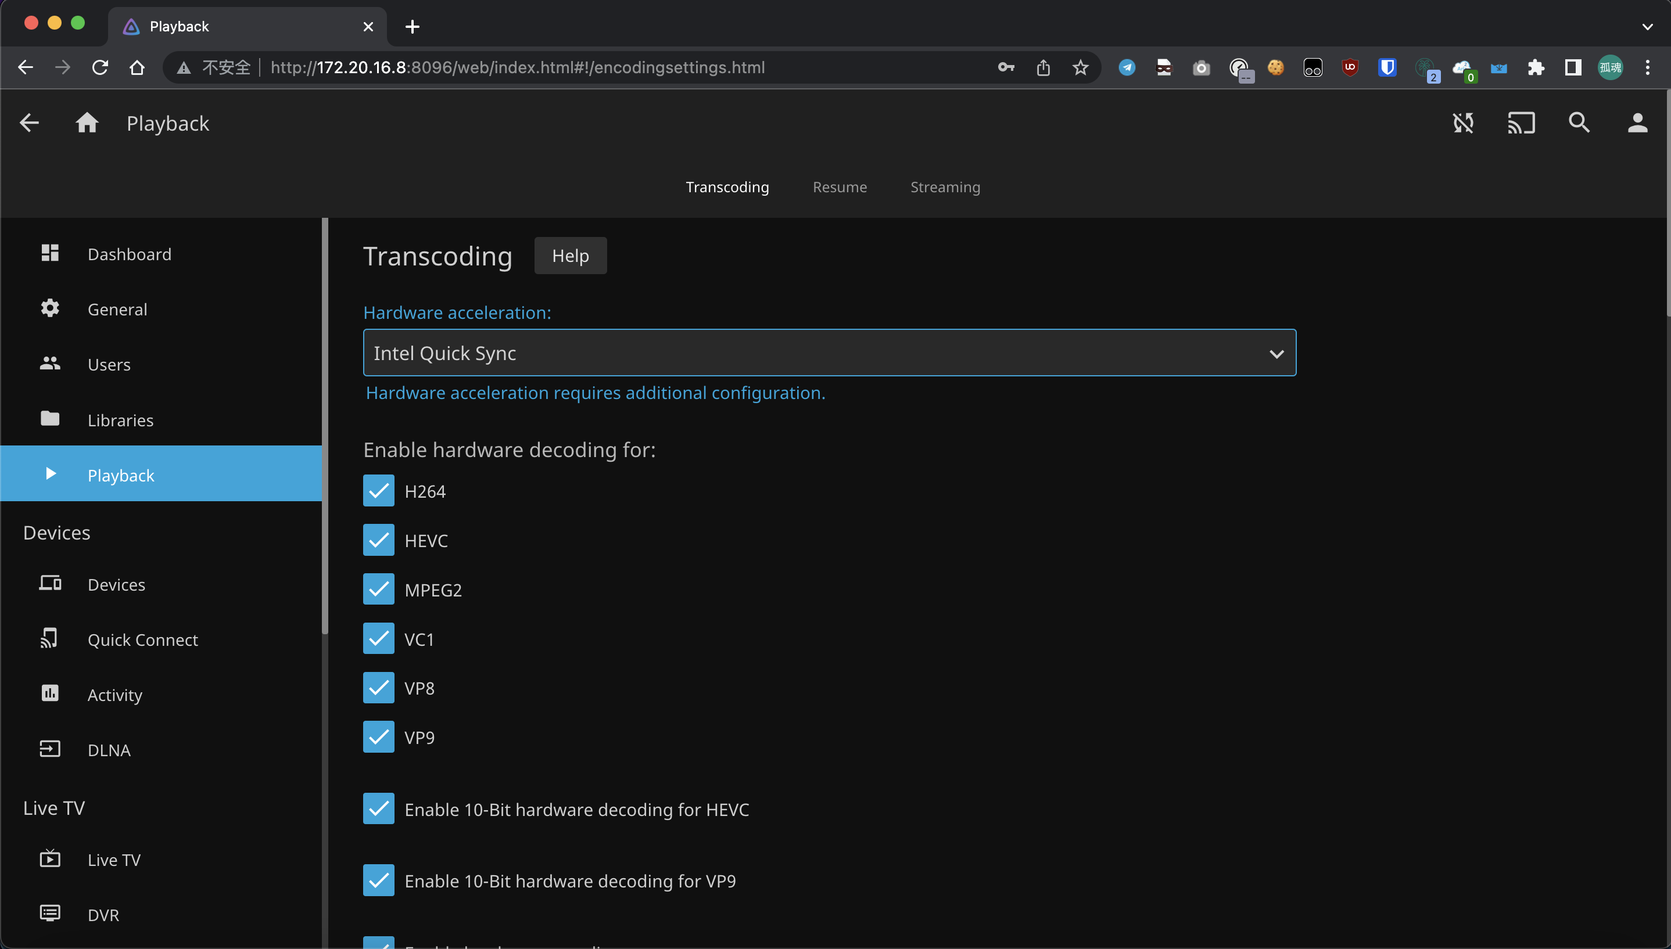The height and width of the screenshot is (949, 1671).
Task: Switch to the Resume tab
Action: 840,187
